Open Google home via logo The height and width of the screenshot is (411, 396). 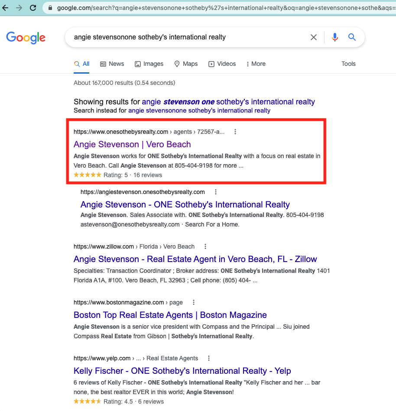(26, 38)
